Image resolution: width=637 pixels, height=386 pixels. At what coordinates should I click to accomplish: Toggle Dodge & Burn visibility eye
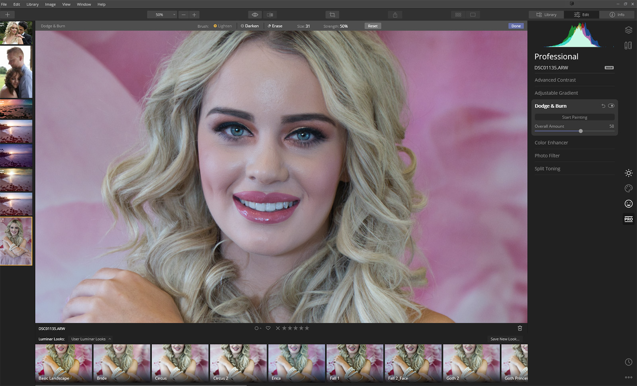coord(611,106)
